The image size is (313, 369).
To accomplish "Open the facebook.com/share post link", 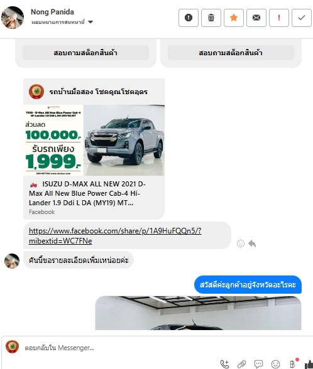I will pos(115,235).
